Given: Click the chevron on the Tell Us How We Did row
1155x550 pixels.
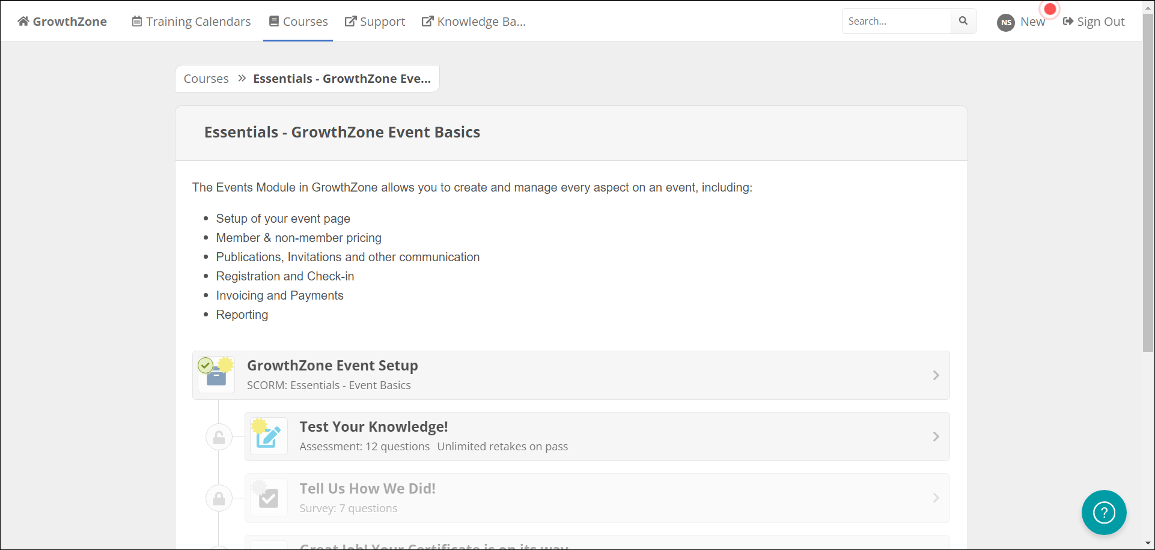Looking at the screenshot, I should pos(936,498).
